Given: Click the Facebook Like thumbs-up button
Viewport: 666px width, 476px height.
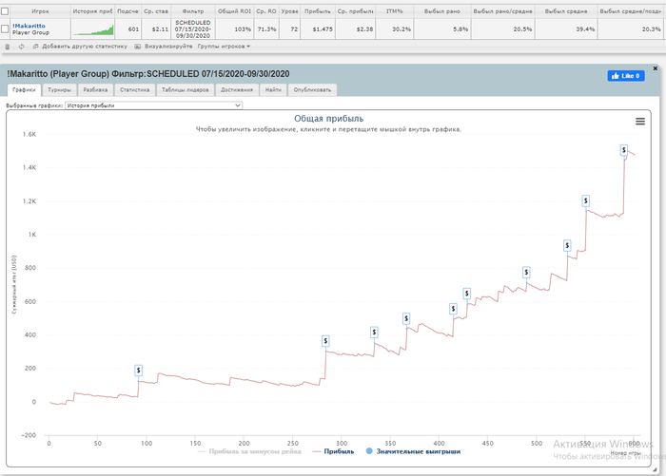Looking at the screenshot, I should 626,76.
